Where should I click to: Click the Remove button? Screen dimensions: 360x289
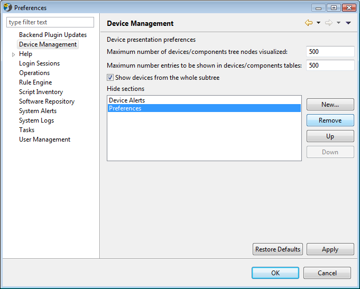click(x=330, y=120)
